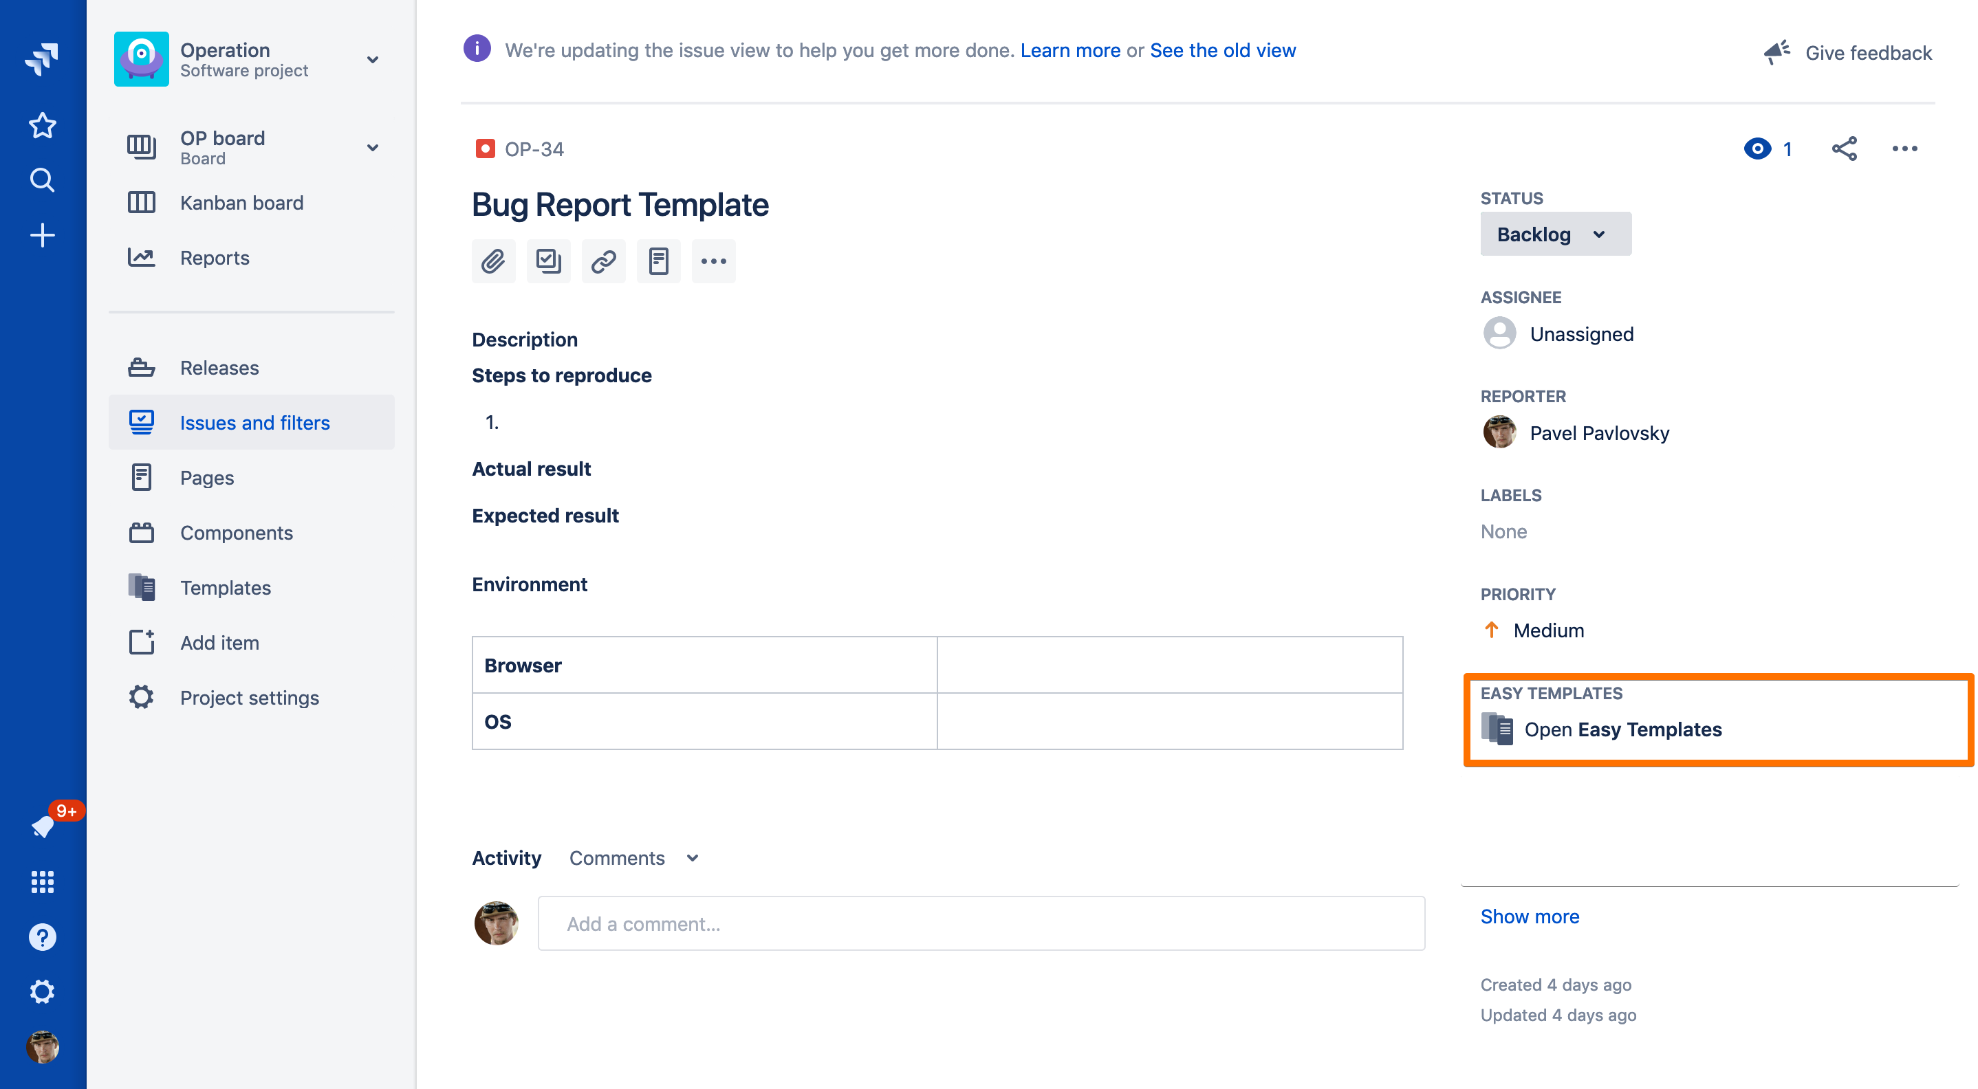
Task: Expand the Operation project switcher chevron
Action: pyautogui.click(x=373, y=59)
